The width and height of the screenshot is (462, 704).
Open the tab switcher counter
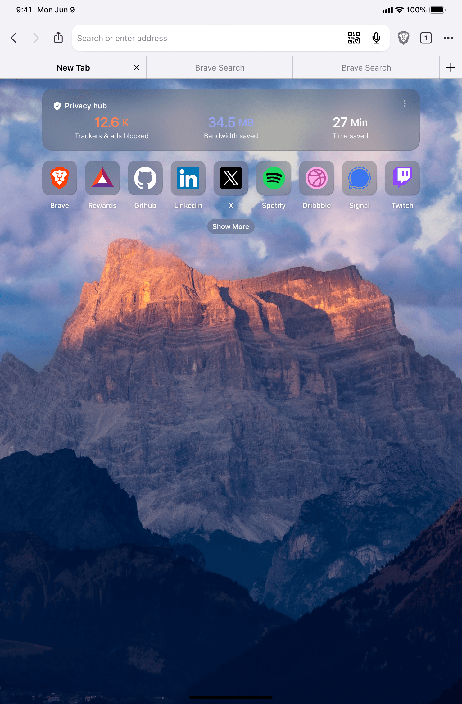426,38
